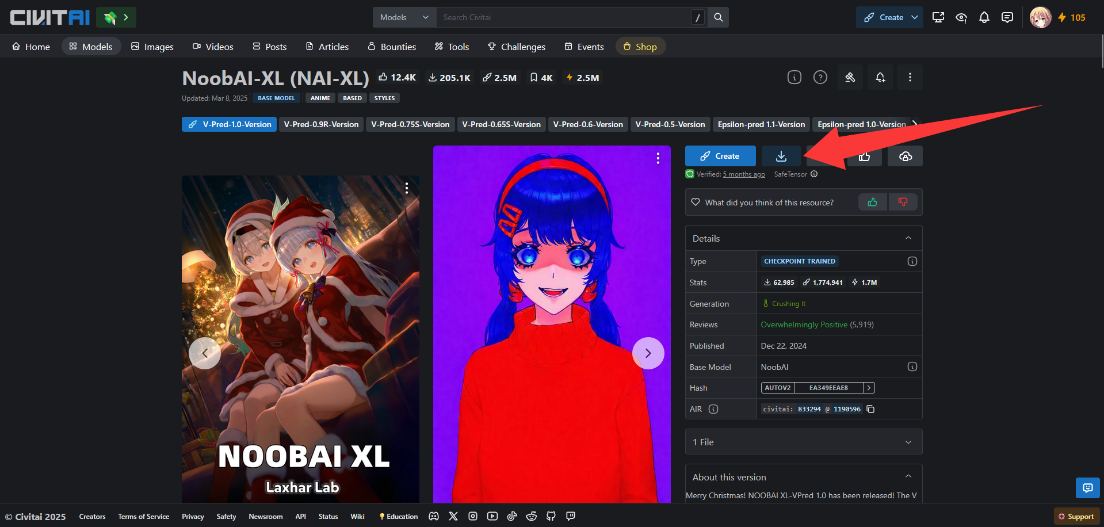Click the search magnifier icon
The width and height of the screenshot is (1104, 527).
(719, 17)
